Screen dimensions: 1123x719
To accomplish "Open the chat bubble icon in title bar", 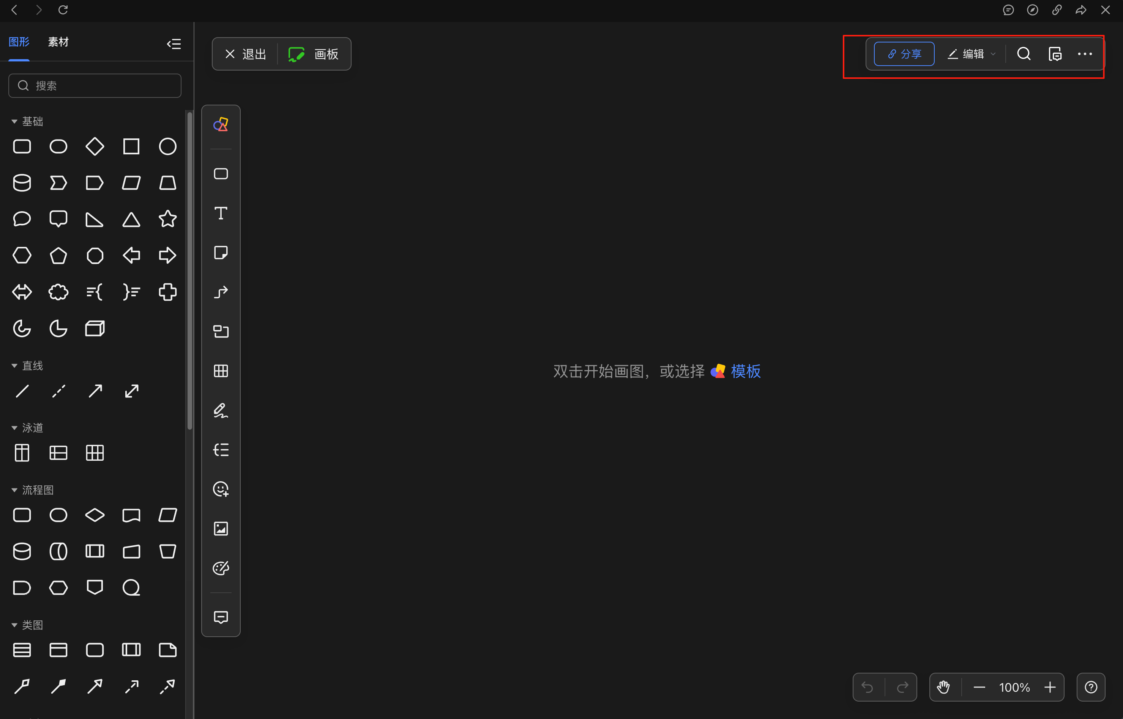I will click(1008, 10).
